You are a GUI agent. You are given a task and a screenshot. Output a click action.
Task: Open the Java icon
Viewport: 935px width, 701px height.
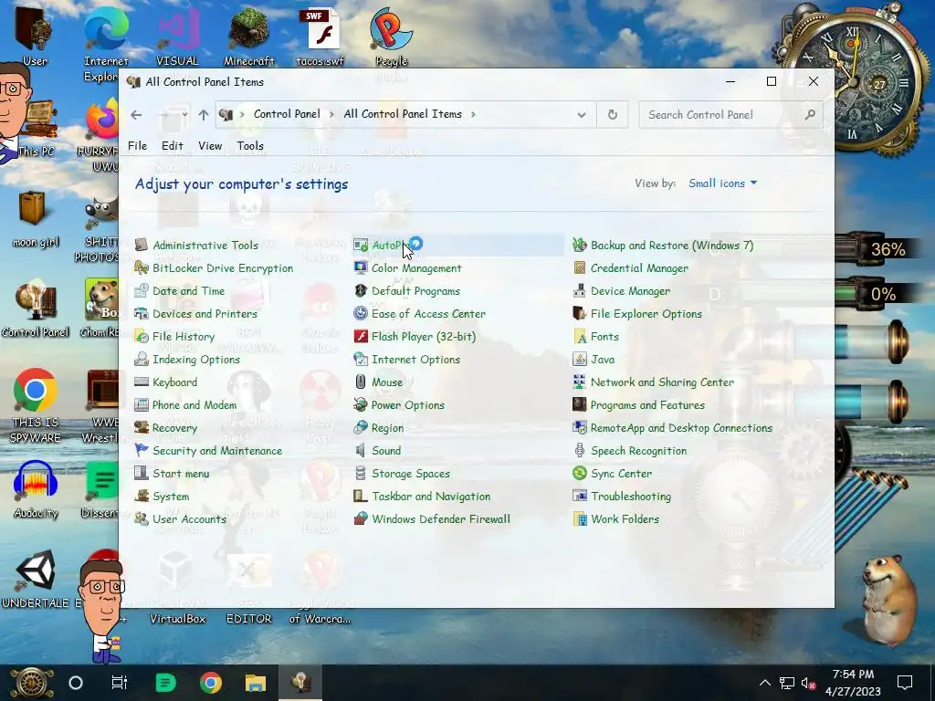coord(579,359)
